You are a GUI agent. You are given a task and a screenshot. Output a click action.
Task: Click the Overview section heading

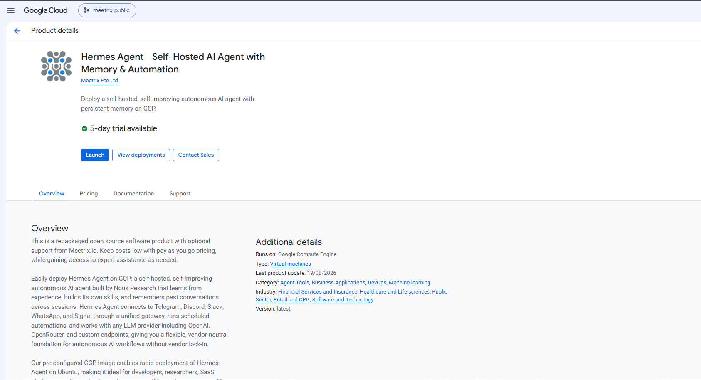tap(49, 228)
